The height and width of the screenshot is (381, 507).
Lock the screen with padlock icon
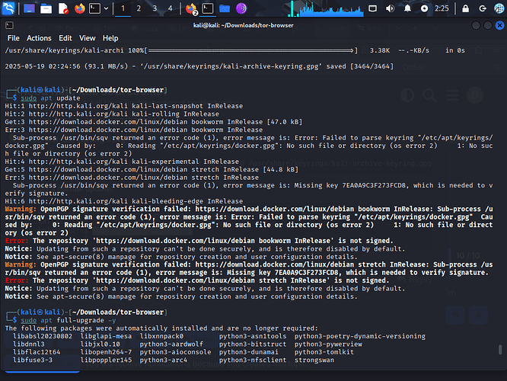coord(466,8)
